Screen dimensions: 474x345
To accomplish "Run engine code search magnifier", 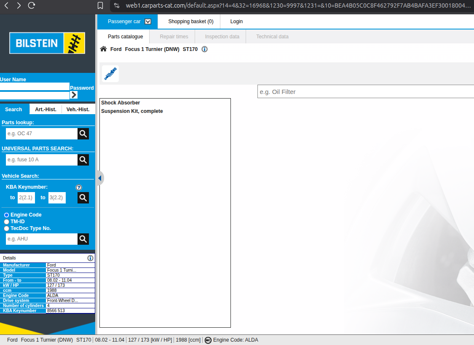I will 83,239.
